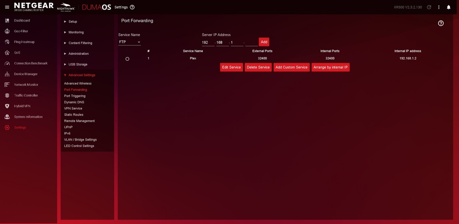Click the Connection Benchmark gauge icon
The image size is (459, 224).
[7, 63]
